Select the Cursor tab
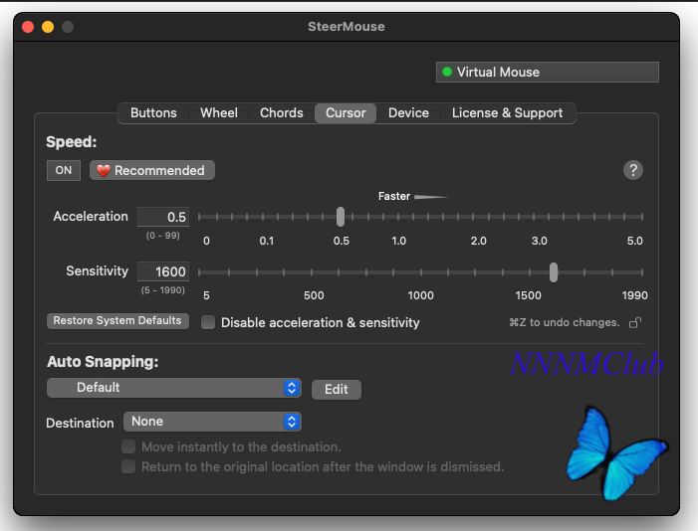 [346, 113]
